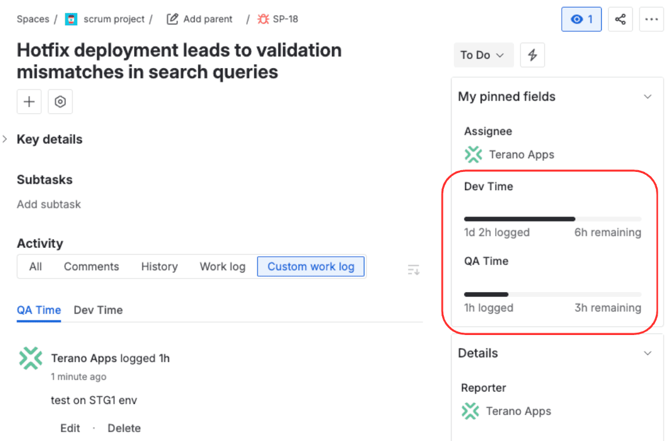The width and height of the screenshot is (670, 441).
Task: Collapse the My pinned fields section
Action: 648,97
